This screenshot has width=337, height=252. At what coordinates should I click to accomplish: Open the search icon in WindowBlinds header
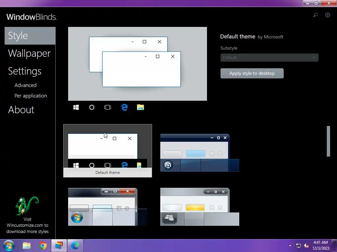[315, 15]
